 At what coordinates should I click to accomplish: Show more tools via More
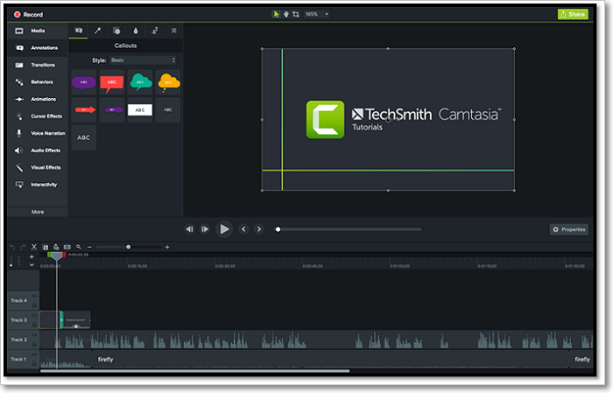pyautogui.click(x=38, y=212)
